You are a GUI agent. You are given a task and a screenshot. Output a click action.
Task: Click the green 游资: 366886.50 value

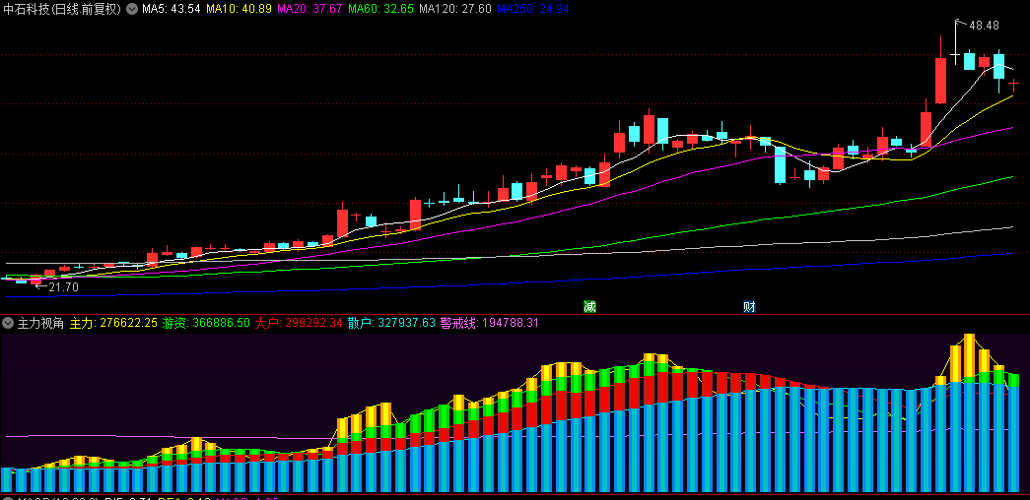pos(206,323)
